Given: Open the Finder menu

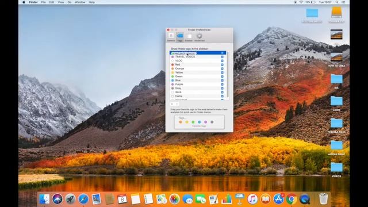Looking at the screenshot, I should [33, 2].
